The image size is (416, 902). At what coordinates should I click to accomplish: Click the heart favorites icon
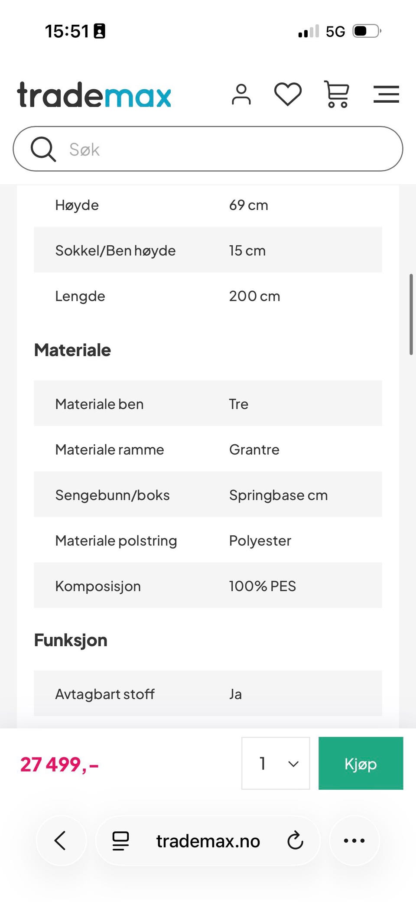pos(288,94)
